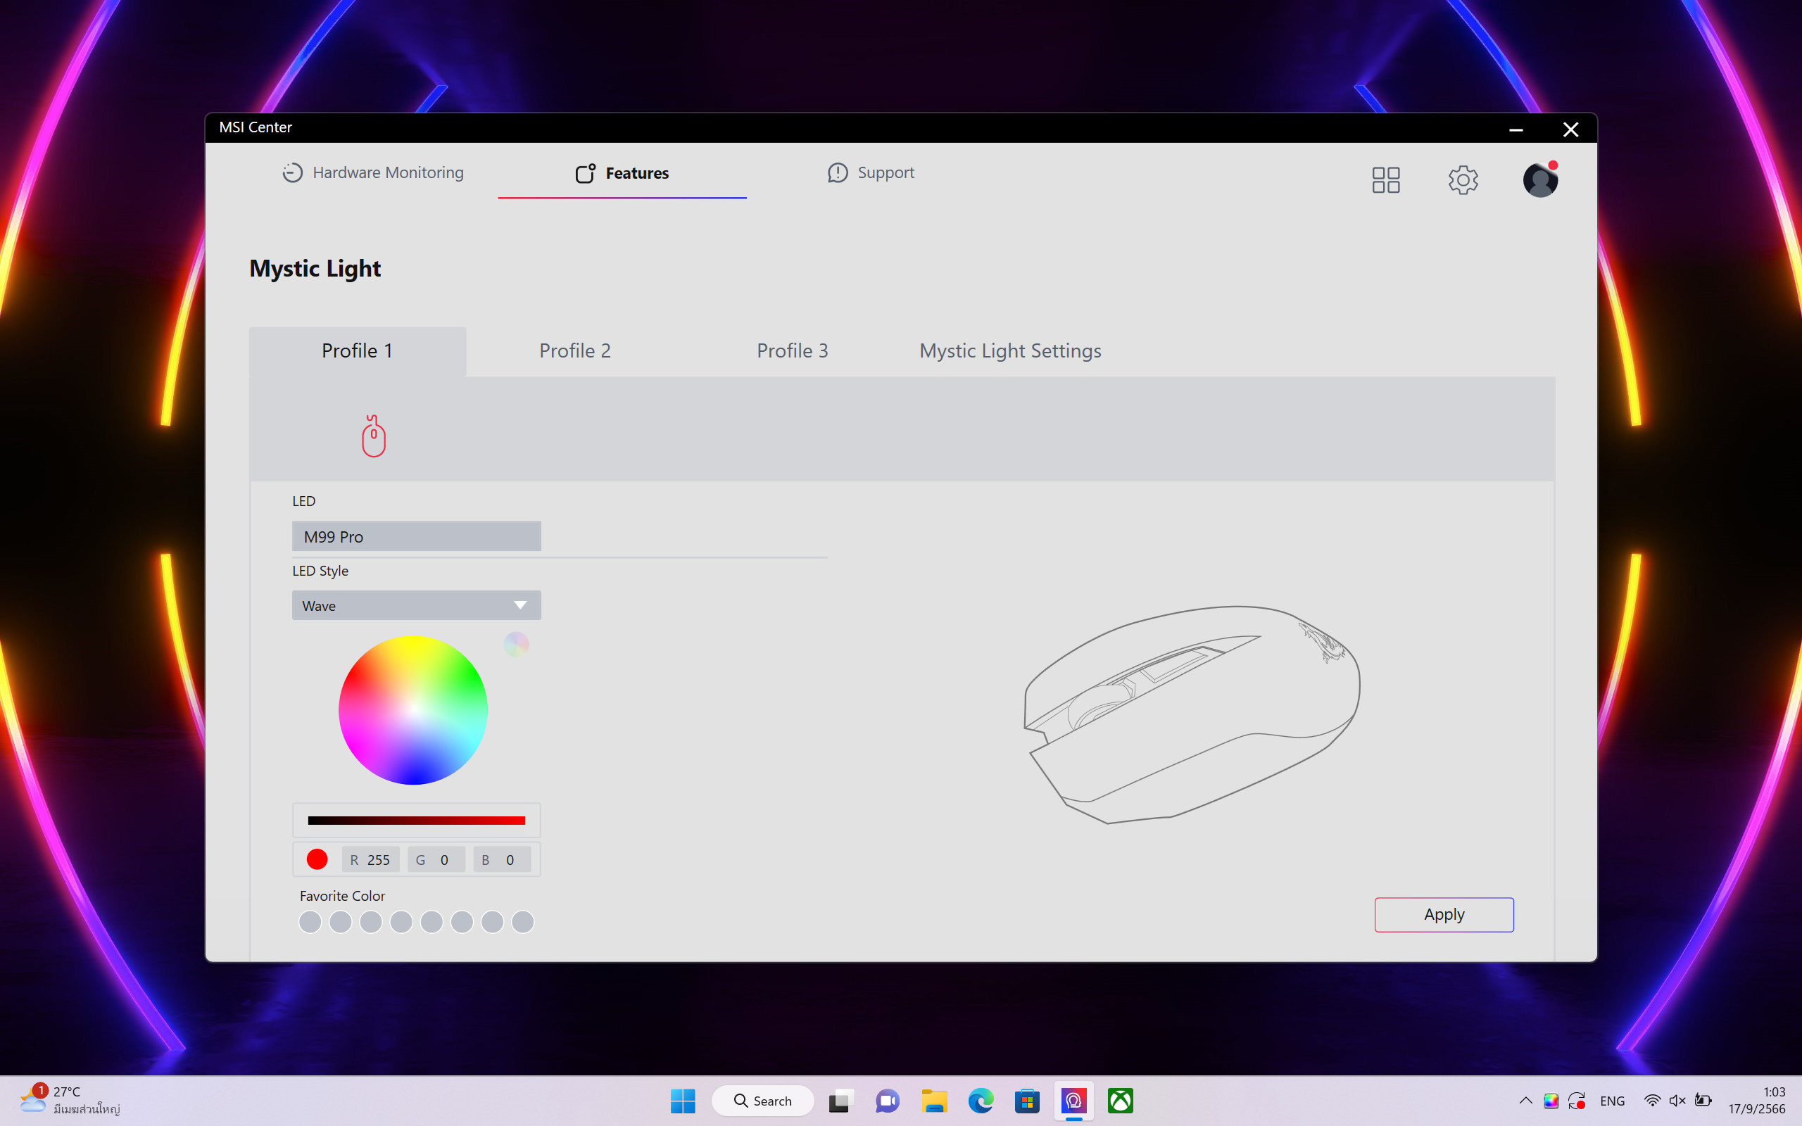
Task: Open the Chat app in taskbar
Action: (x=886, y=1101)
